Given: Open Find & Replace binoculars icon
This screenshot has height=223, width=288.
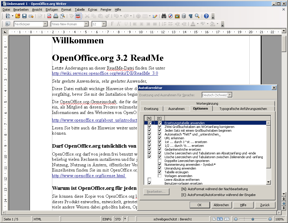Looking at the screenshot, I should coord(164,16).
